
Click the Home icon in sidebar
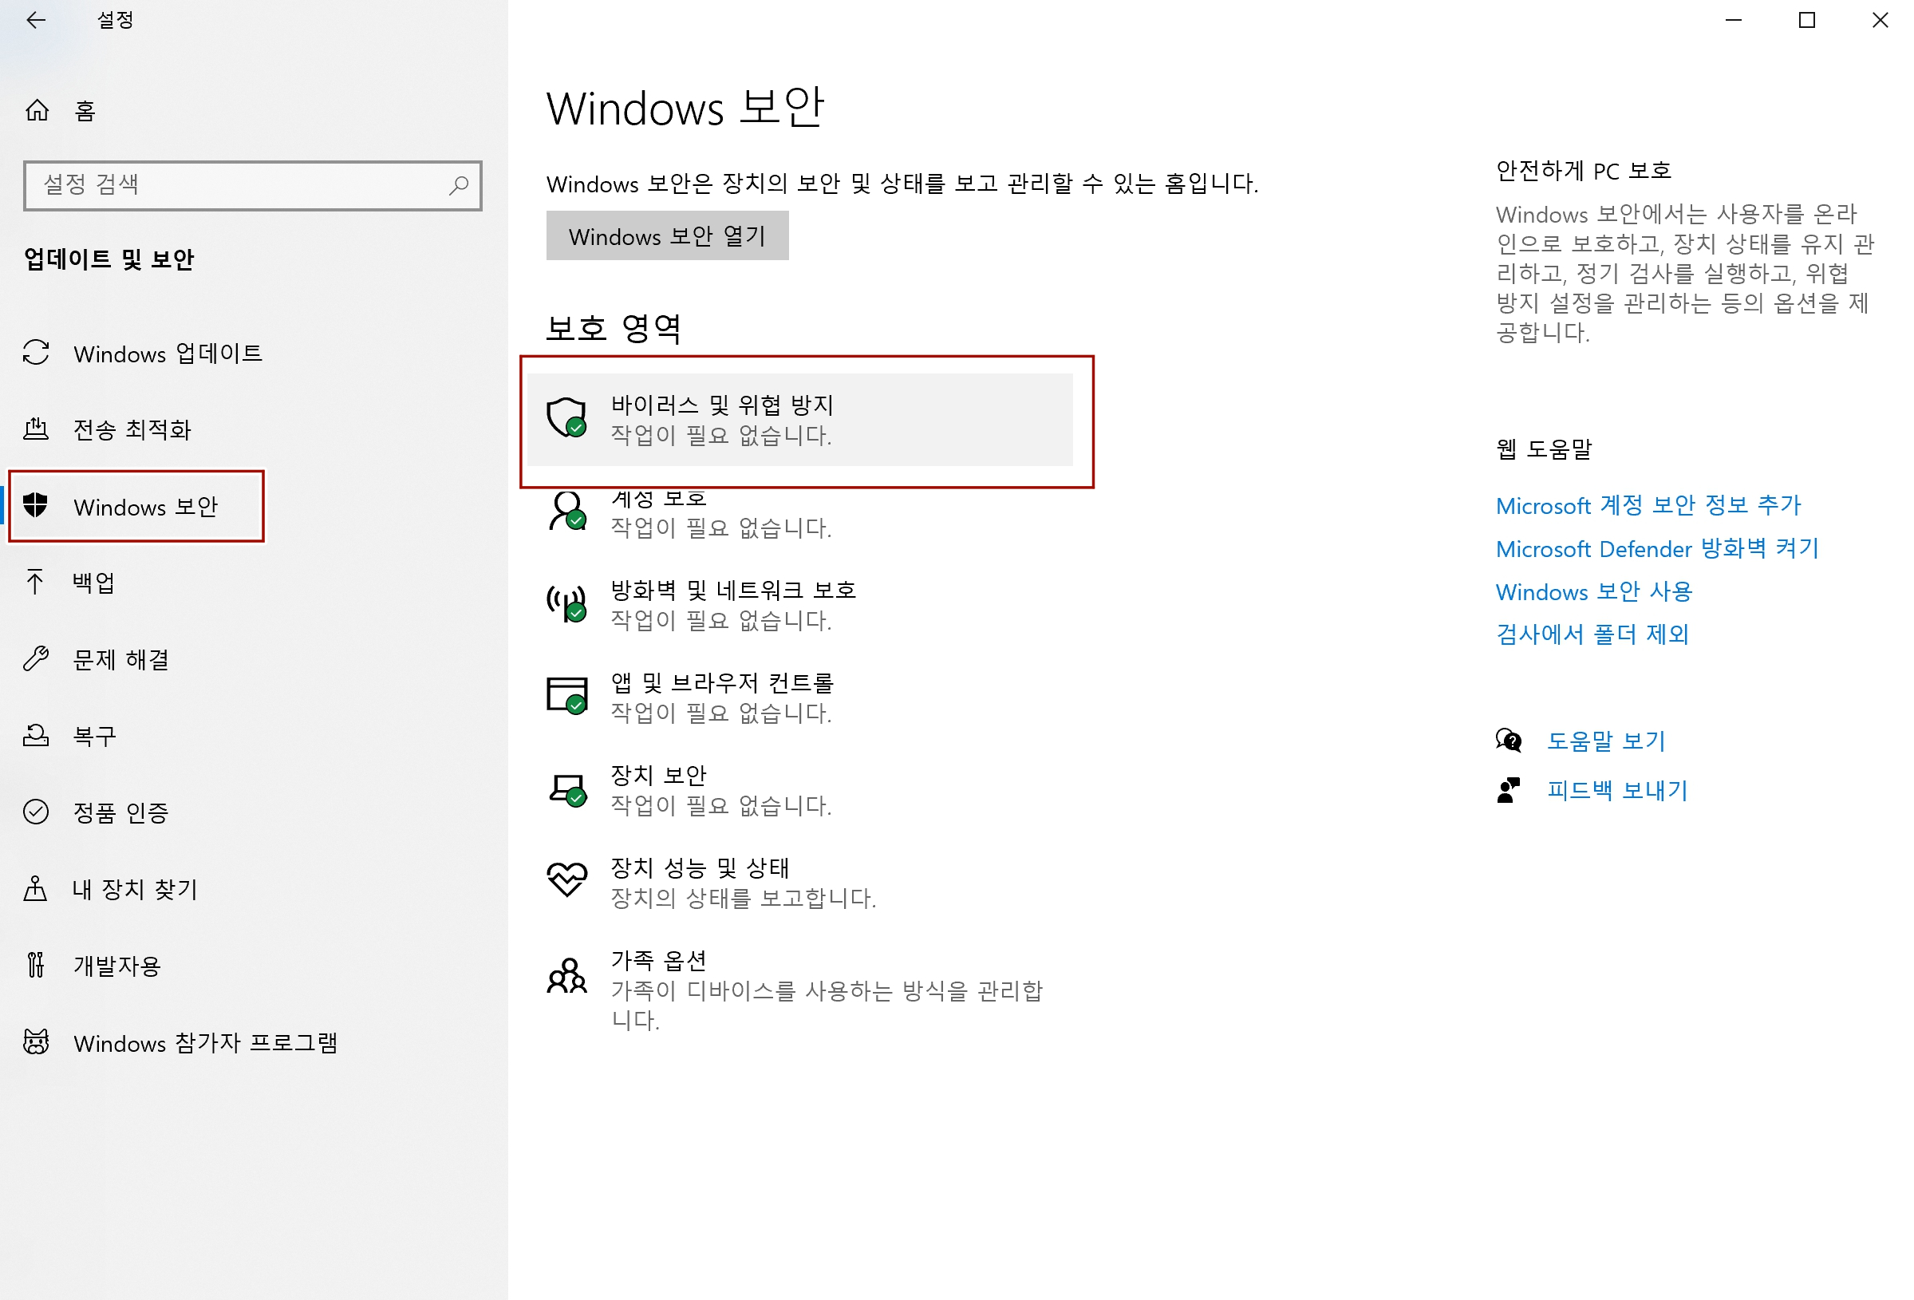(37, 109)
